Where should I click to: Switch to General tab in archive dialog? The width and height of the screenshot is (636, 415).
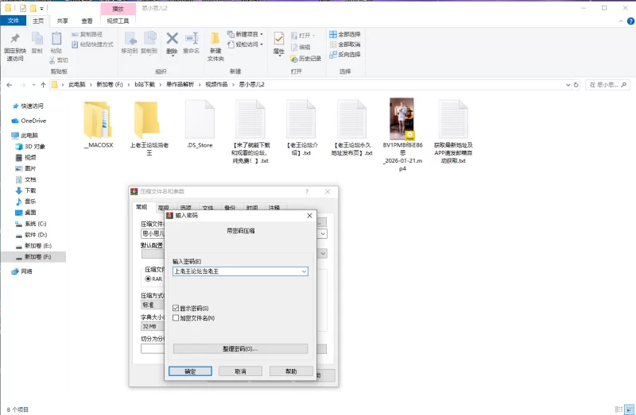[142, 207]
